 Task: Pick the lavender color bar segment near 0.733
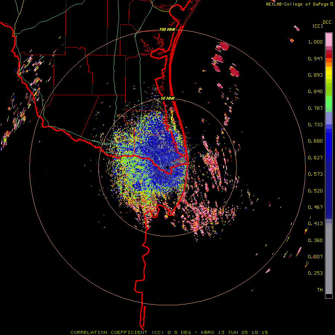329,118
